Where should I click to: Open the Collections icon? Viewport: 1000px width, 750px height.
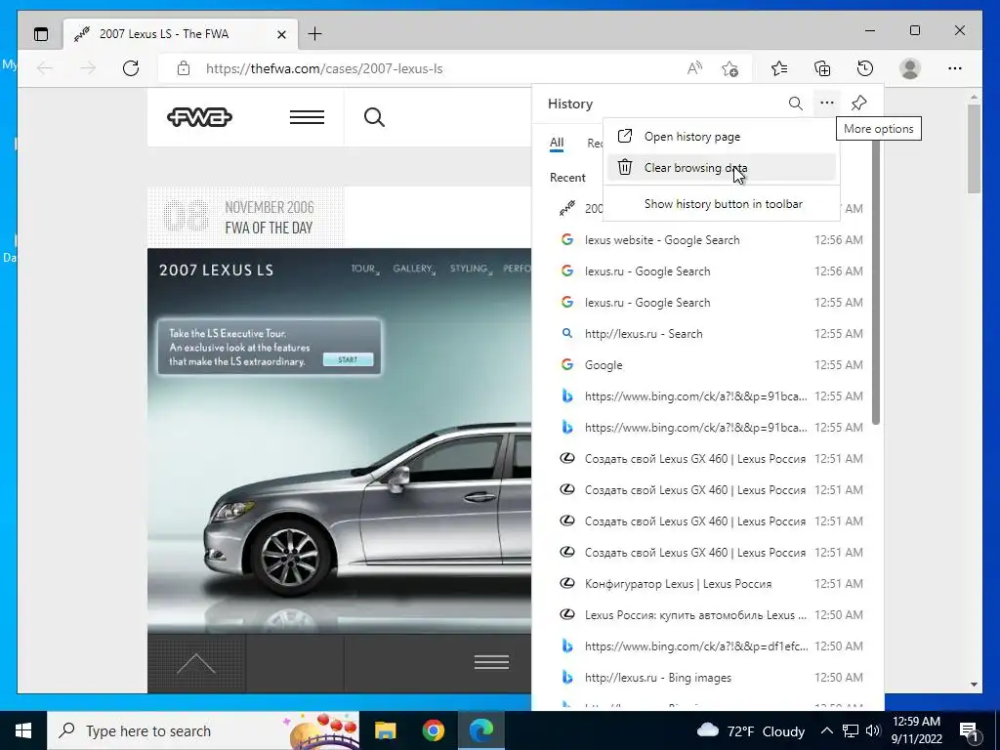click(x=822, y=68)
